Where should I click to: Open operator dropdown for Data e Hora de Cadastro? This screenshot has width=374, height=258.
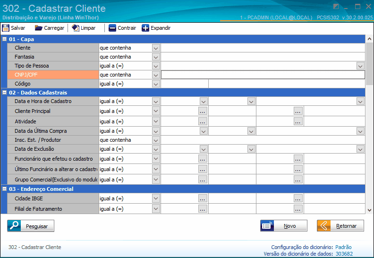[156, 102]
